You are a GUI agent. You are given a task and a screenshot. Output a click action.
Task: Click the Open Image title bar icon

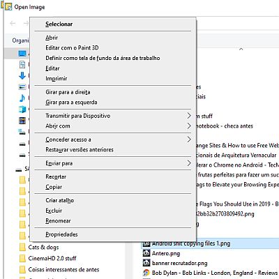(8, 7)
